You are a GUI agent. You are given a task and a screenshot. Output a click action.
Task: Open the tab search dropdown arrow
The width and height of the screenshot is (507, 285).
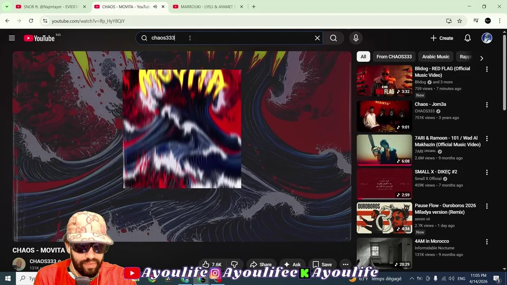point(7,7)
